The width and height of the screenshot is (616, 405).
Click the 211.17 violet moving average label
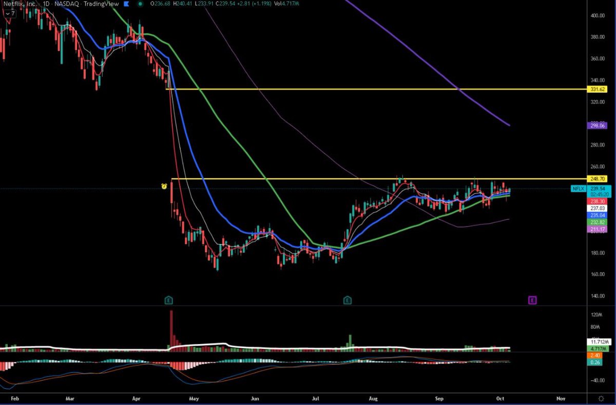(x=598, y=230)
